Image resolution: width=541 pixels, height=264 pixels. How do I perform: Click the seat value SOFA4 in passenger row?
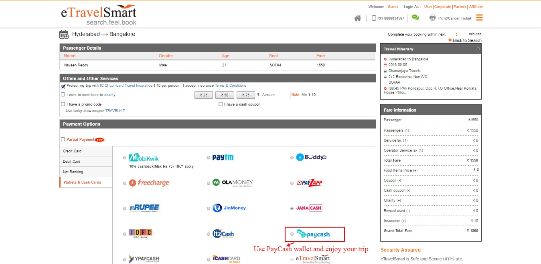pyautogui.click(x=276, y=65)
